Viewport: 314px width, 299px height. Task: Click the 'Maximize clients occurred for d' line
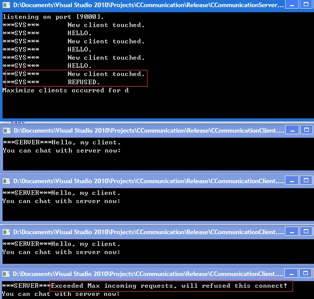[x=65, y=90]
